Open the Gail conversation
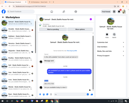Viewport: 129px width, 103px height. [18, 66]
